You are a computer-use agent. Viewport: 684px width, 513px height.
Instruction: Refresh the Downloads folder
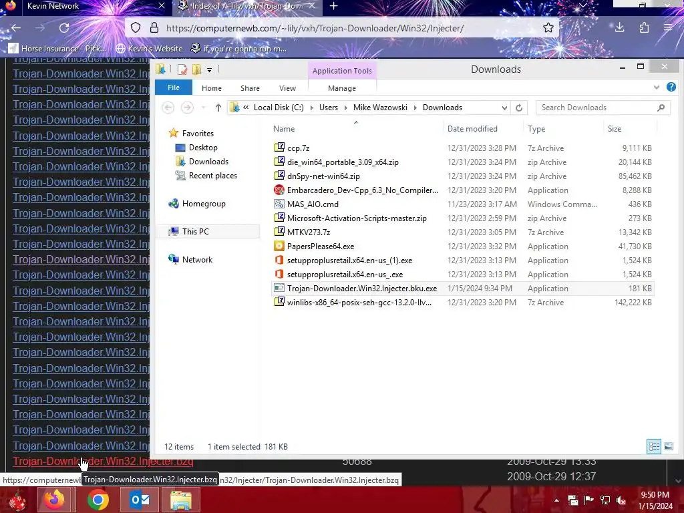point(519,108)
